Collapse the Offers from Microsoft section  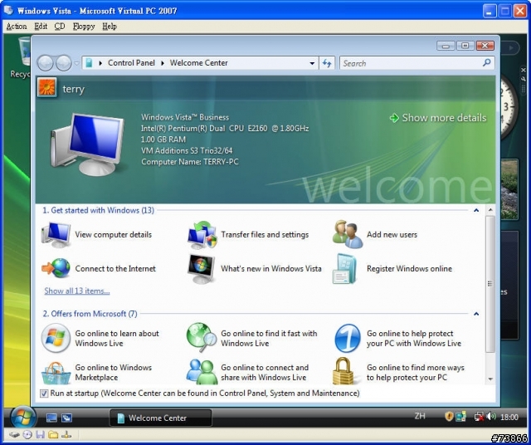coord(476,314)
